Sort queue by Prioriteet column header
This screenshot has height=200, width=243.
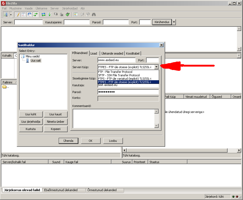[140, 162]
